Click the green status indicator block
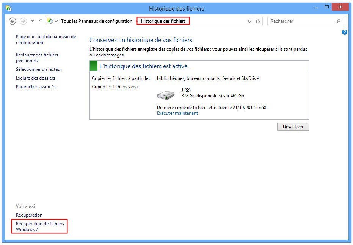 coord(94,66)
